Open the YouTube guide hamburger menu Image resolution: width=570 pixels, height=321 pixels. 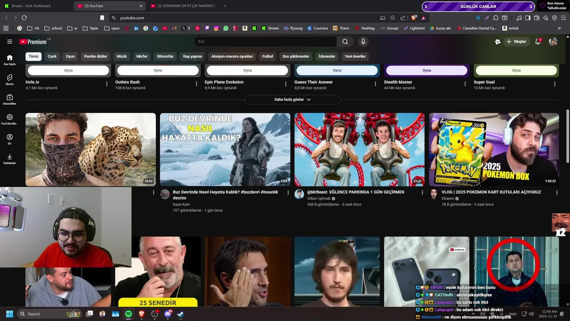coord(10,41)
